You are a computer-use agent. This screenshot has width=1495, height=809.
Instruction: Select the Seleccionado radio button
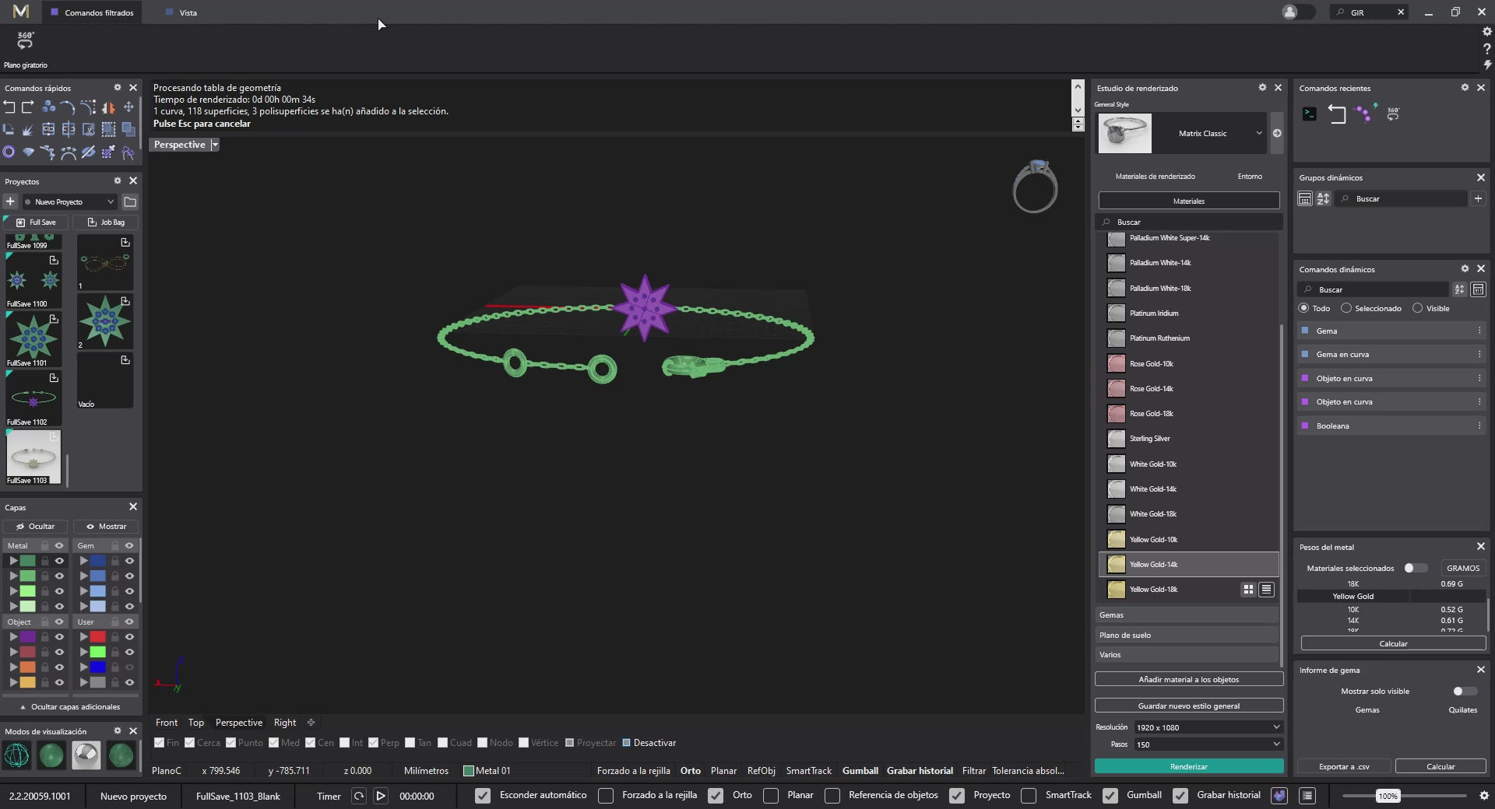(x=1346, y=309)
